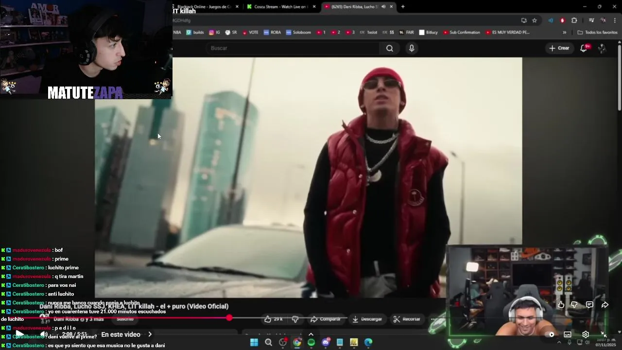Show hidden system tray icons chevron
This screenshot has width=622, height=350.
coord(559,342)
